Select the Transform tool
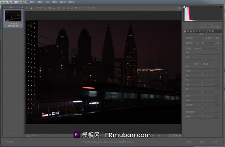Viewport: 225px width, 147px height. click(x=58, y=8)
